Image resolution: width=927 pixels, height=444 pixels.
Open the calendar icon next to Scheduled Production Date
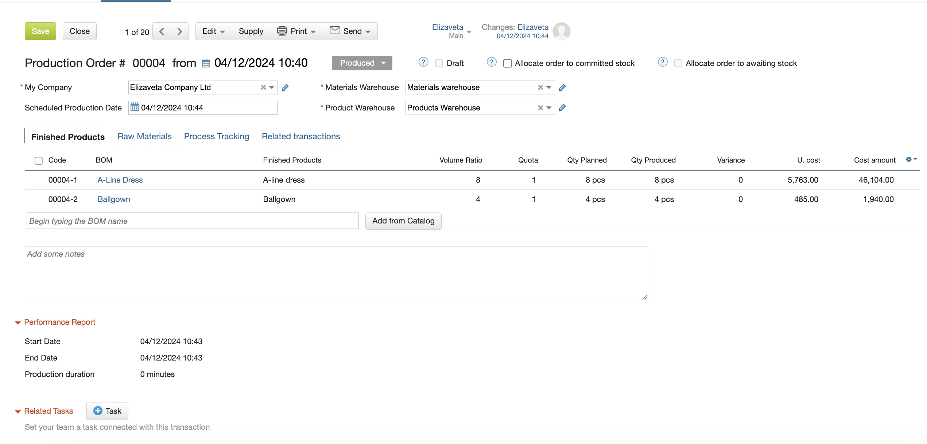[134, 108]
